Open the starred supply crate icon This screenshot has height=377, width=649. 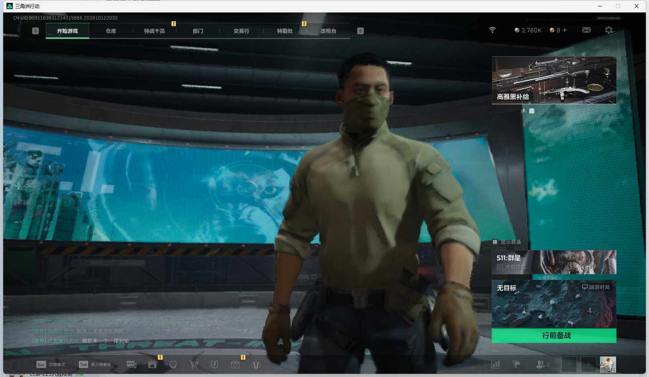click(152, 365)
